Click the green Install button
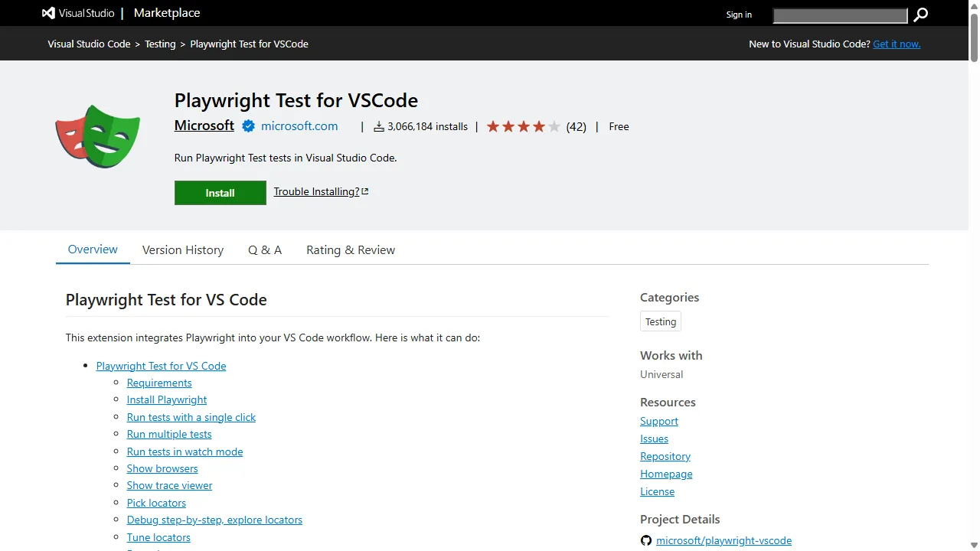 [220, 193]
